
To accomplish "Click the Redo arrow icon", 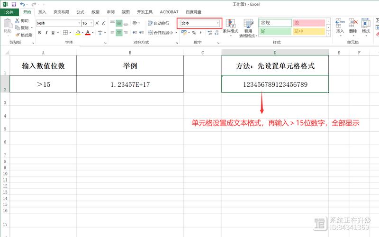I will point(34,4).
